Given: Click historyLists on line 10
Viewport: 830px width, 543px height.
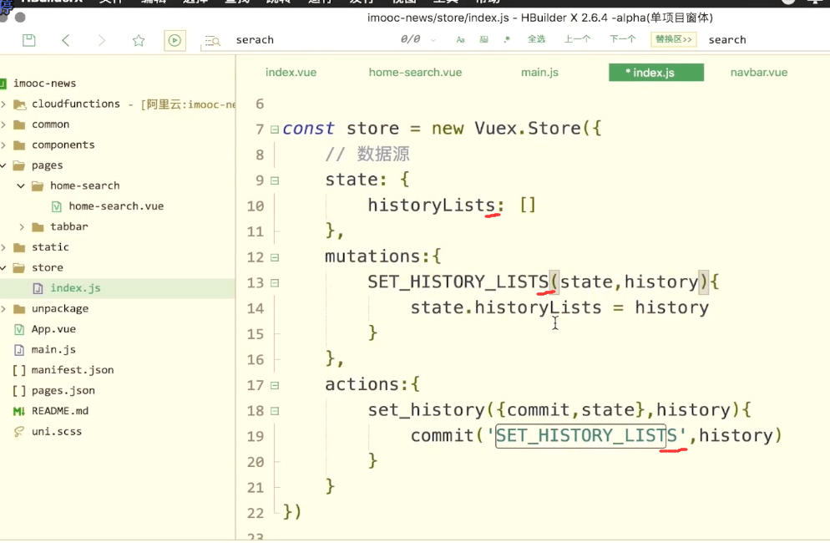Looking at the screenshot, I should click(431, 205).
